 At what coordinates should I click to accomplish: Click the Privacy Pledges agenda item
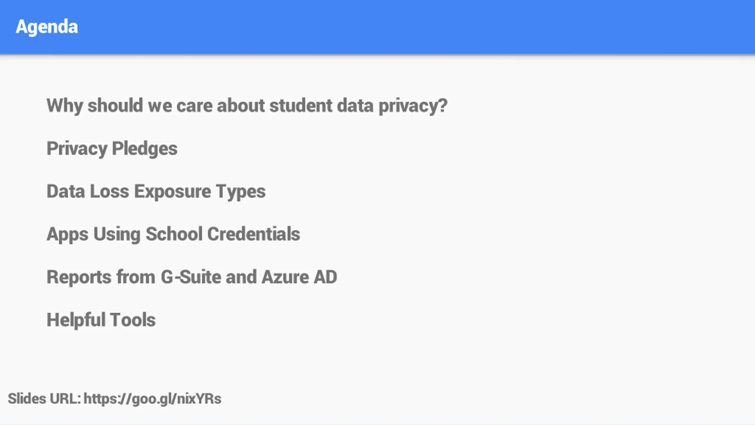112,149
